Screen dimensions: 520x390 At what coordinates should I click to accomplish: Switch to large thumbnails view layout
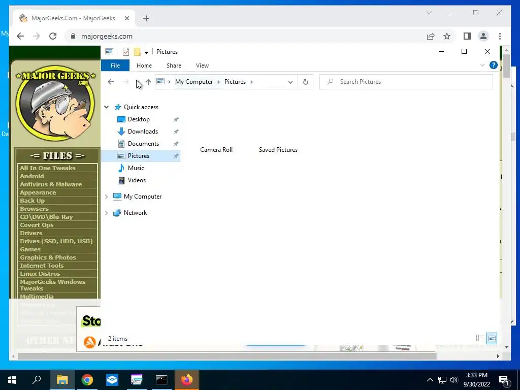(492, 338)
